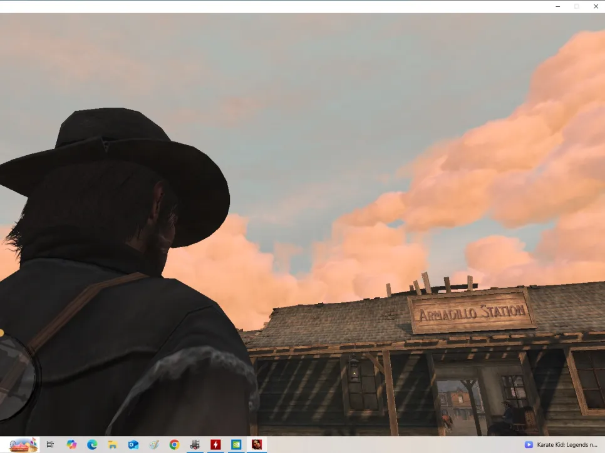Open the Paint palette app on taskbar

pyautogui.click(x=154, y=444)
